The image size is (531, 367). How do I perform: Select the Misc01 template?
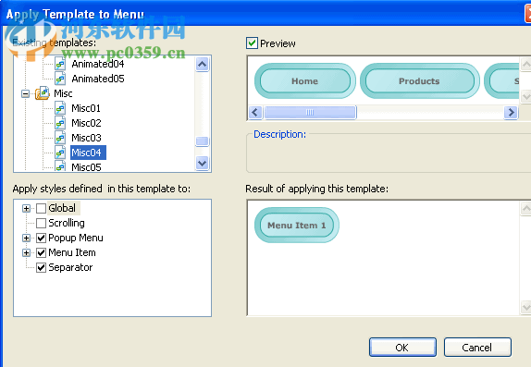click(86, 108)
